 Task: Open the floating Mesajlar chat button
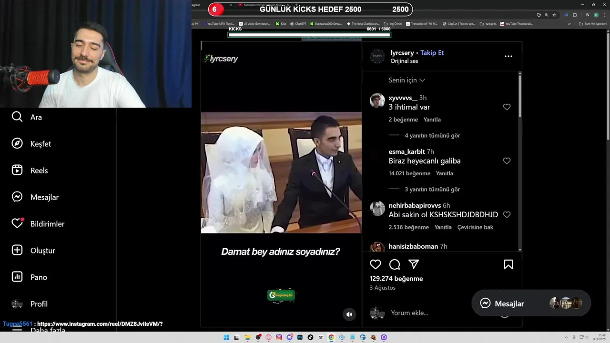pos(531,303)
